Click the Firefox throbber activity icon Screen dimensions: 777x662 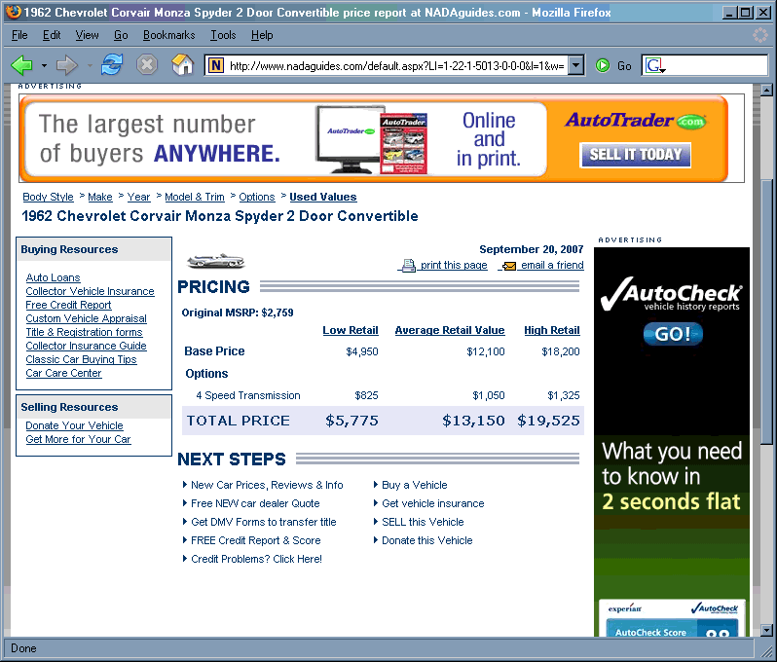[x=759, y=35]
